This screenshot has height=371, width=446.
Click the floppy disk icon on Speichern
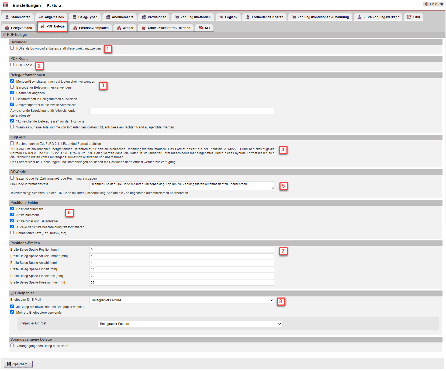tap(9, 364)
